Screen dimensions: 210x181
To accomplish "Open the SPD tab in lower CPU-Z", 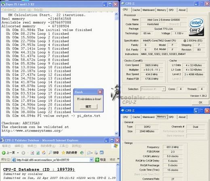I will coord(171,117).
